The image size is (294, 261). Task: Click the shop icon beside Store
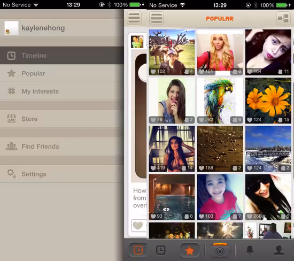click(x=11, y=119)
